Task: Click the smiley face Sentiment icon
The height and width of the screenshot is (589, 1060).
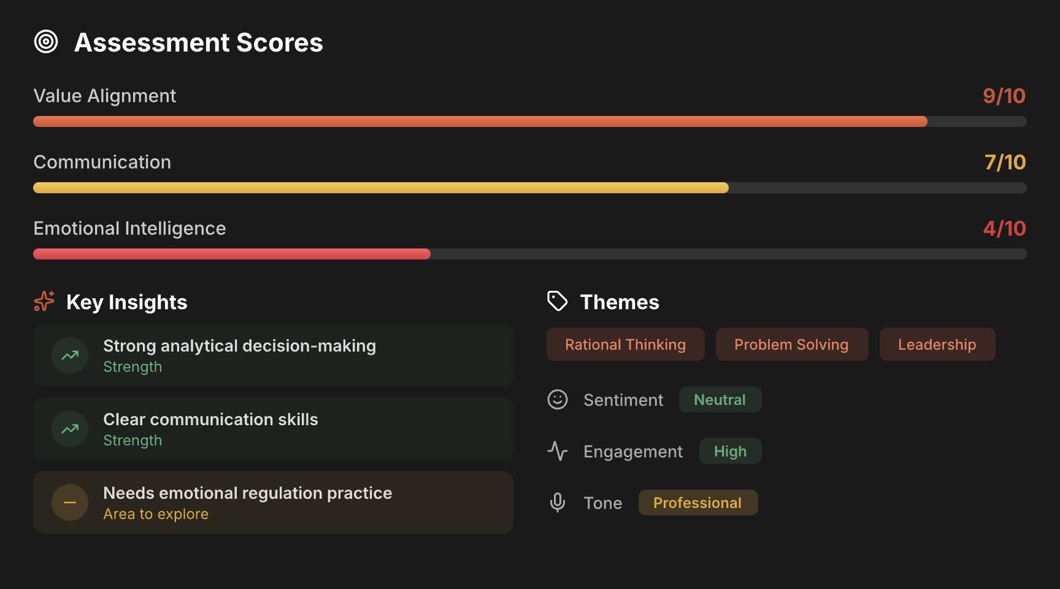Action: click(x=558, y=399)
